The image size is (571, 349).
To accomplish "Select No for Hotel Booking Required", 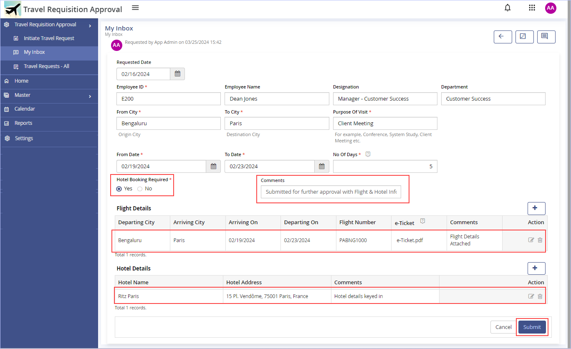I will 140,189.
